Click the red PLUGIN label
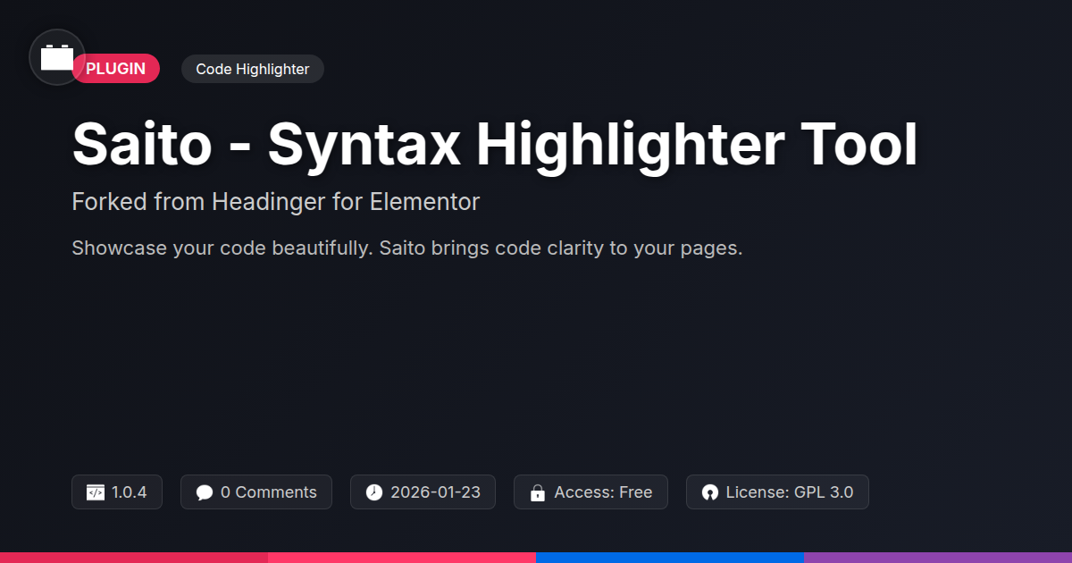Image resolution: width=1072 pixels, height=563 pixels. tap(116, 69)
